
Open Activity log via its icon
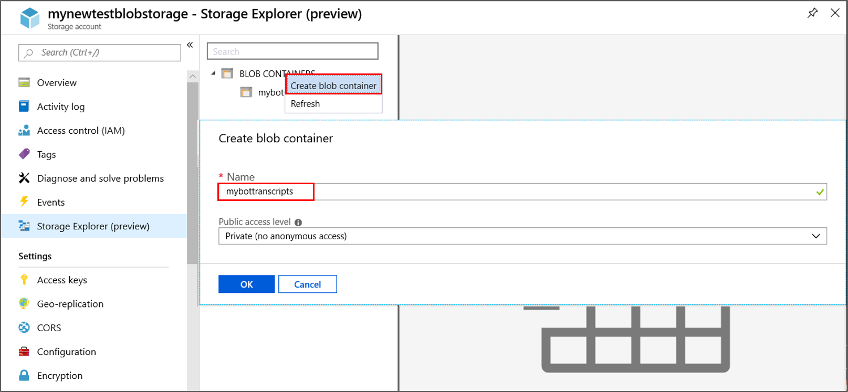[24, 107]
